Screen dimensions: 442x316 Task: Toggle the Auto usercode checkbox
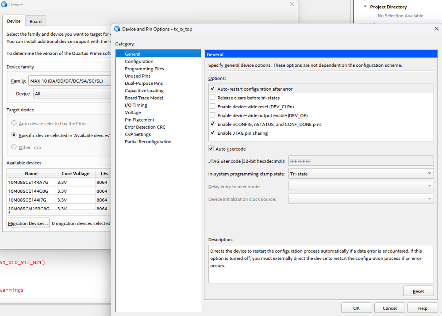(x=211, y=149)
